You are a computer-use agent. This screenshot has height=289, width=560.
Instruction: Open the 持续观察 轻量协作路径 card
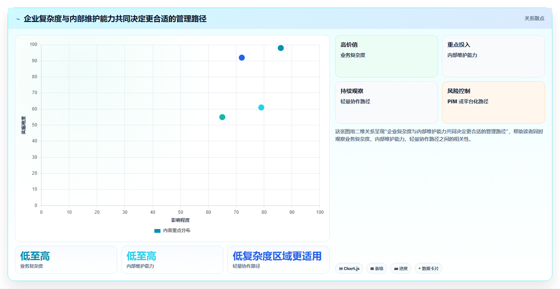pyautogui.click(x=386, y=103)
